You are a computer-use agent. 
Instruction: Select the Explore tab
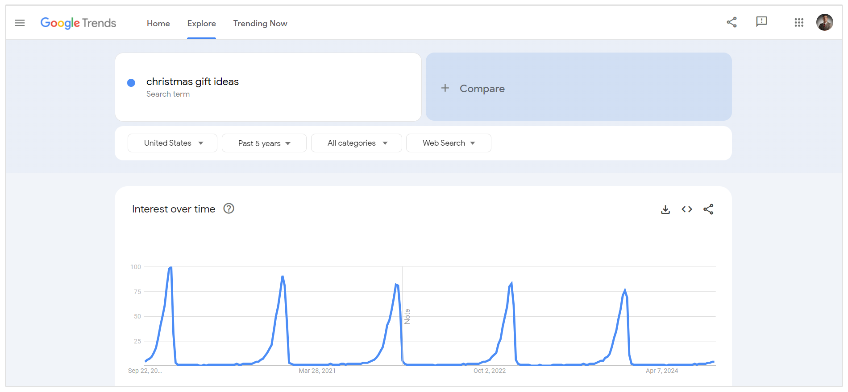point(201,24)
